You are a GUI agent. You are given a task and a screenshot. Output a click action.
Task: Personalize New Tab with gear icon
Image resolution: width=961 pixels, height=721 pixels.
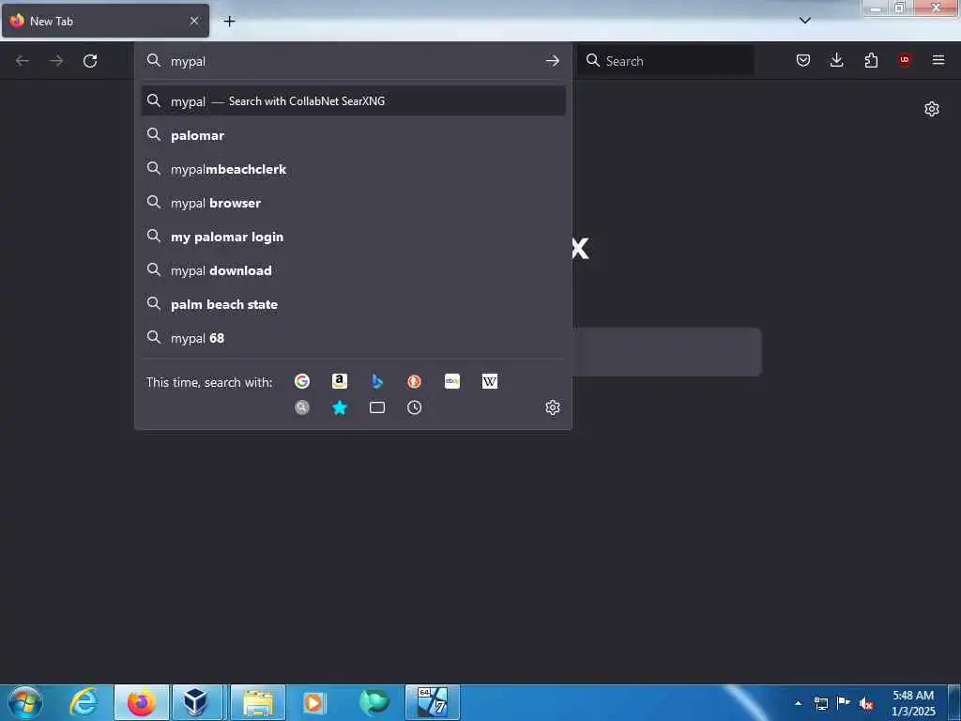point(932,109)
